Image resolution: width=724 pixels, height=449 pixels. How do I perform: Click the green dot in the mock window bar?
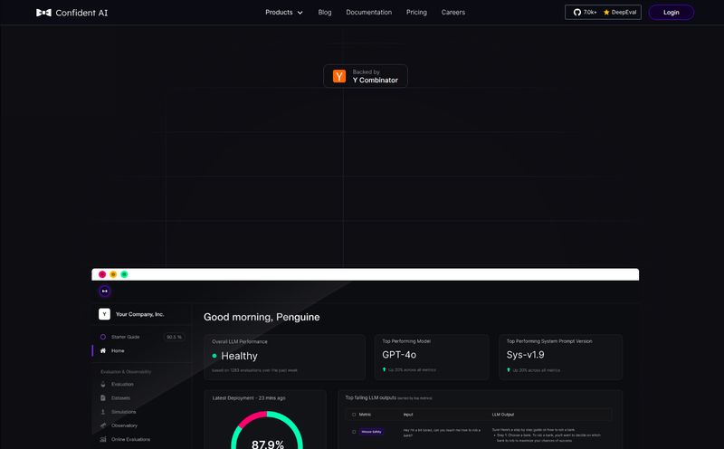pos(124,274)
